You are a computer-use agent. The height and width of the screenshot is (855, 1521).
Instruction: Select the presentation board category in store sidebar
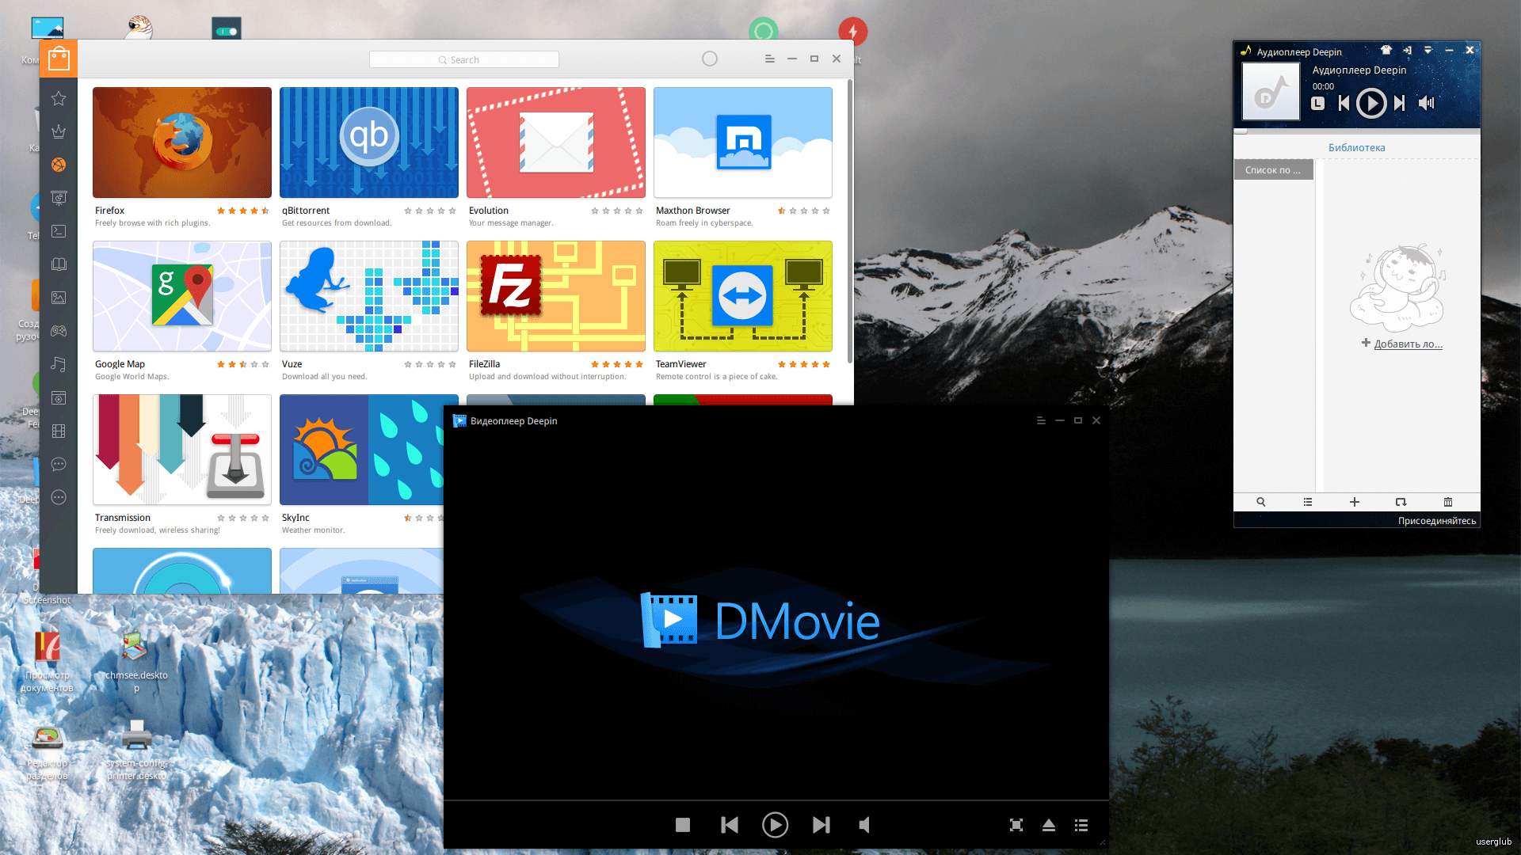click(x=59, y=198)
